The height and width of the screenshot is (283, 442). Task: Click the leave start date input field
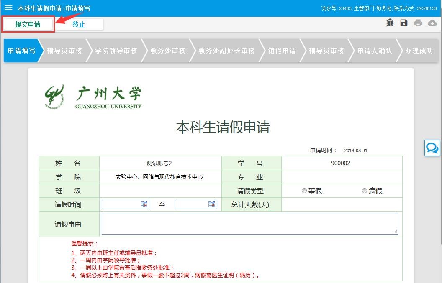click(x=121, y=204)
